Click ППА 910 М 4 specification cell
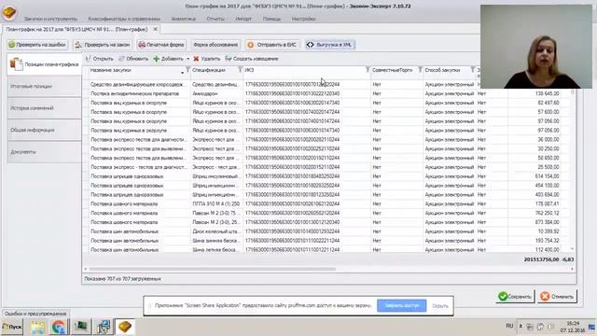This screenshot has height=336, width=597. [x=215, y=203]
